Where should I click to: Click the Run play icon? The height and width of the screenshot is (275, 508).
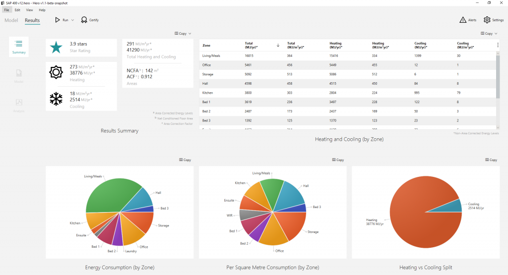pos(58,20)
